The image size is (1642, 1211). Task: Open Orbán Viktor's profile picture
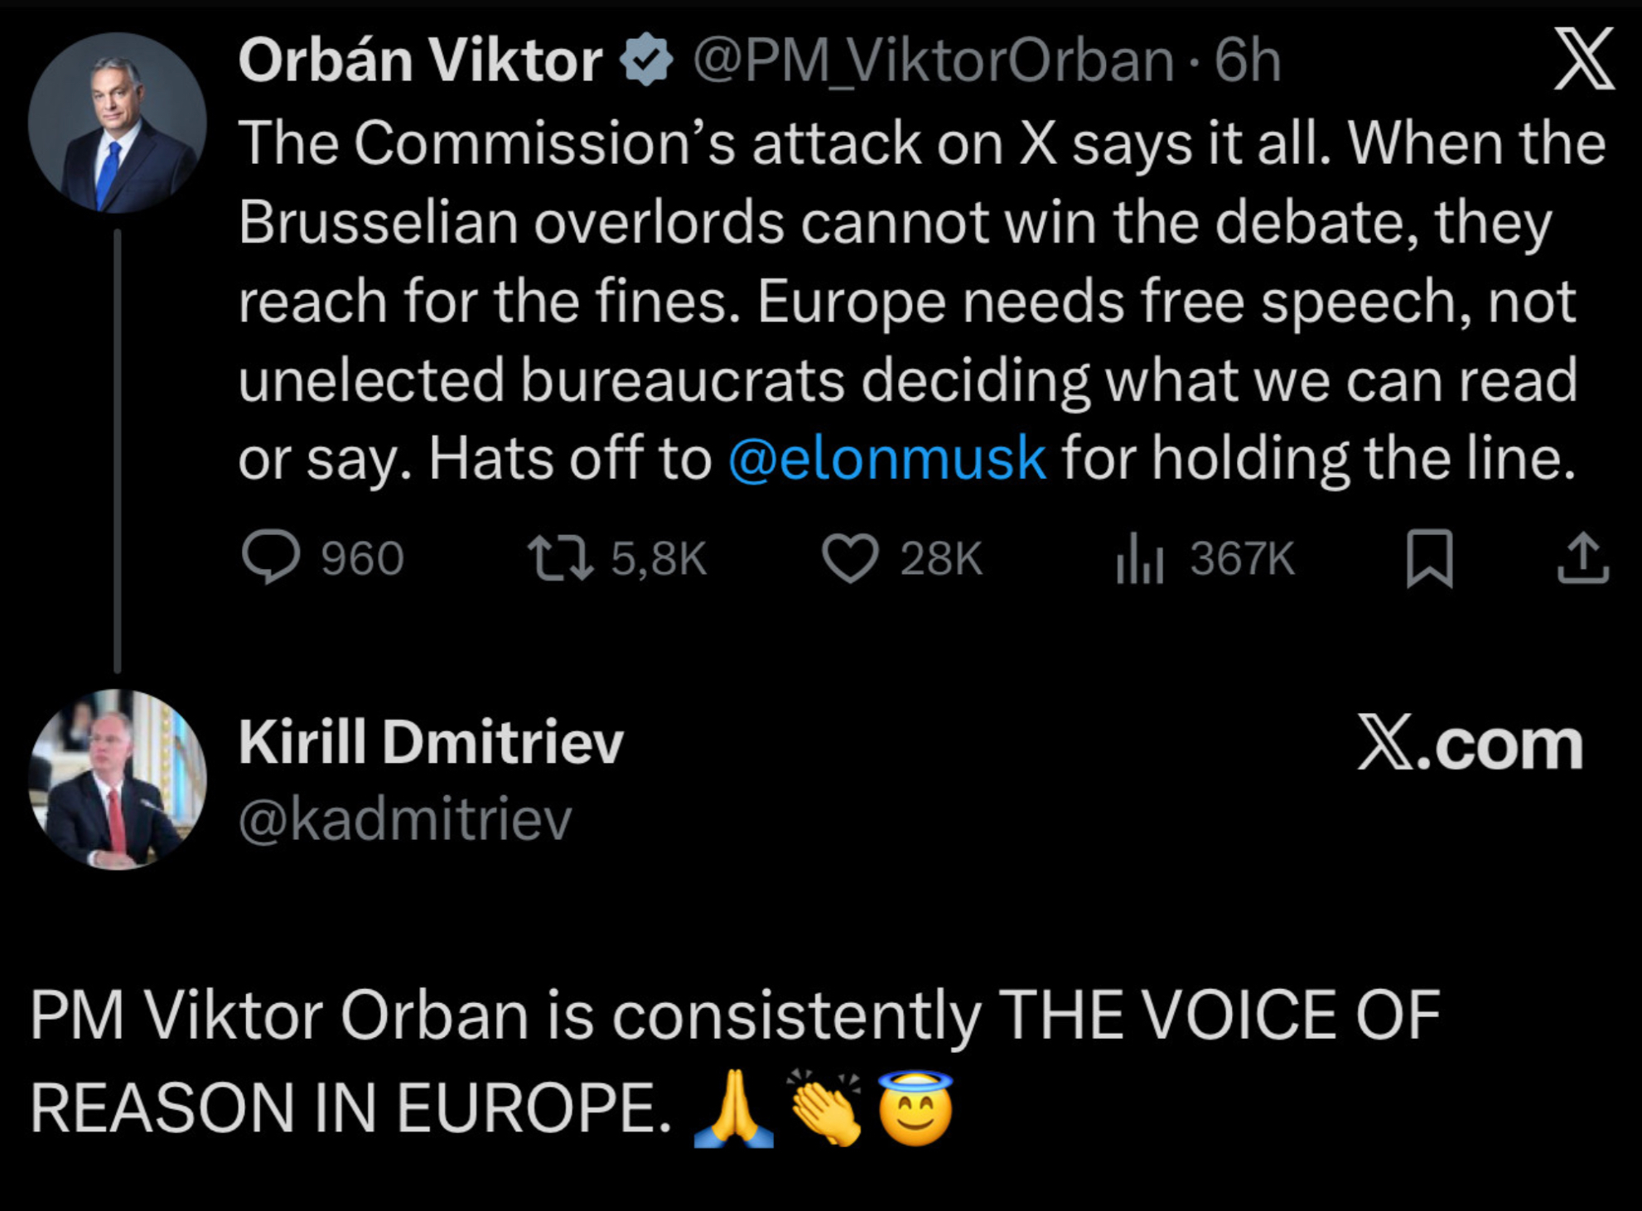point(118,123)
